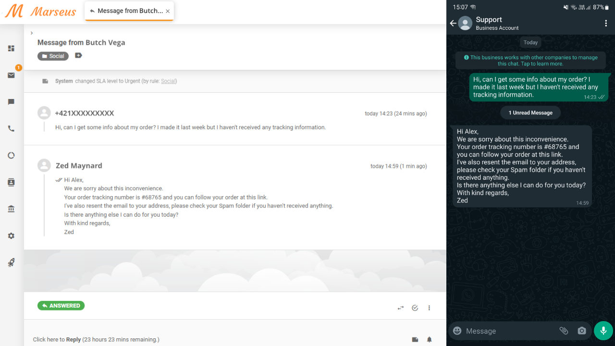
Task: Click the Reply link at the bottom
Action: tap(73, 340)
